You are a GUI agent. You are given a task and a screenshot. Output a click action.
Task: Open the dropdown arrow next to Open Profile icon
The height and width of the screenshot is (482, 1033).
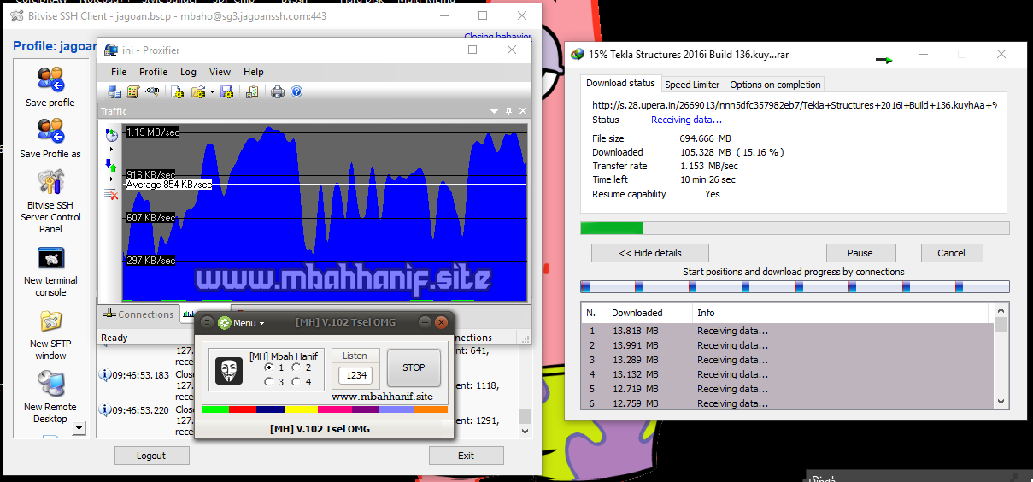point(212,92)
